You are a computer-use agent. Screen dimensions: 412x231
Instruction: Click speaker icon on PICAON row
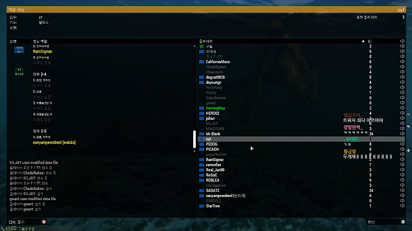click(402, 149)
